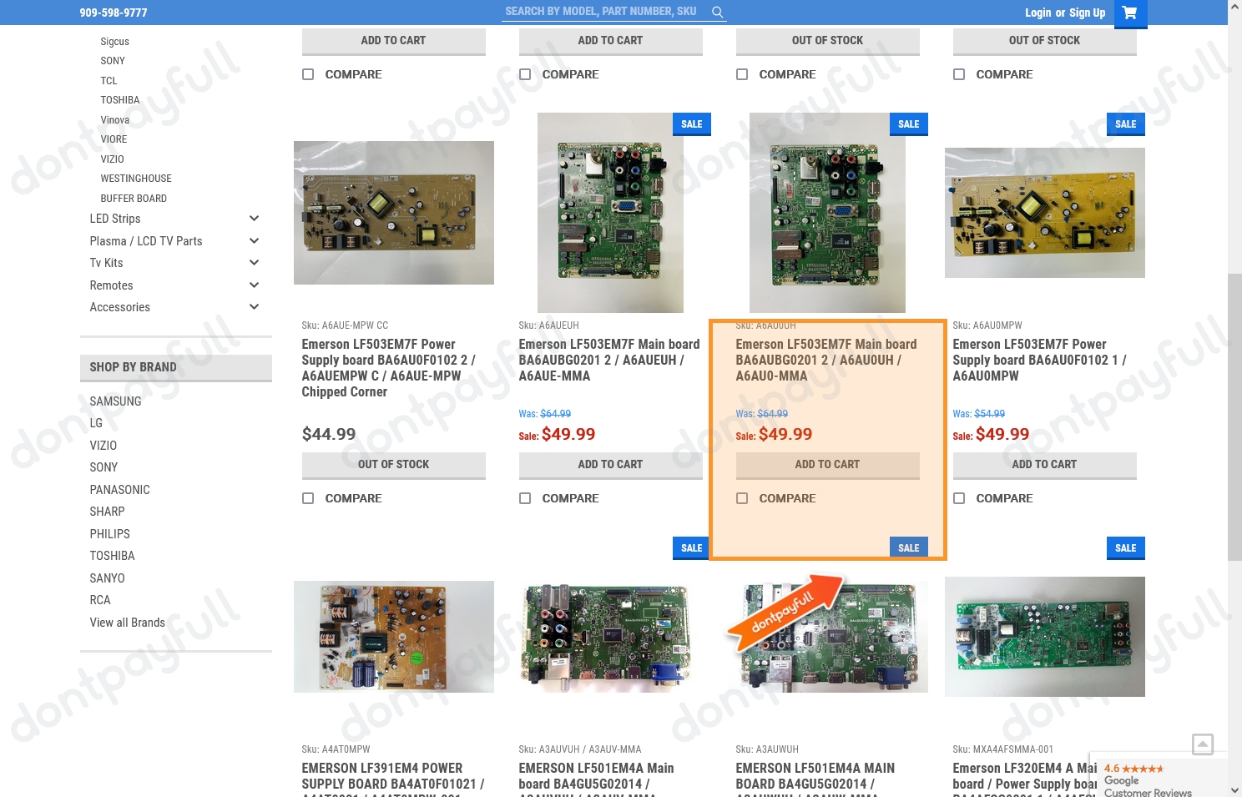Click SALE badge above A3AUVUH main board
Screen dimensions: 1242x797
point(691,547)
